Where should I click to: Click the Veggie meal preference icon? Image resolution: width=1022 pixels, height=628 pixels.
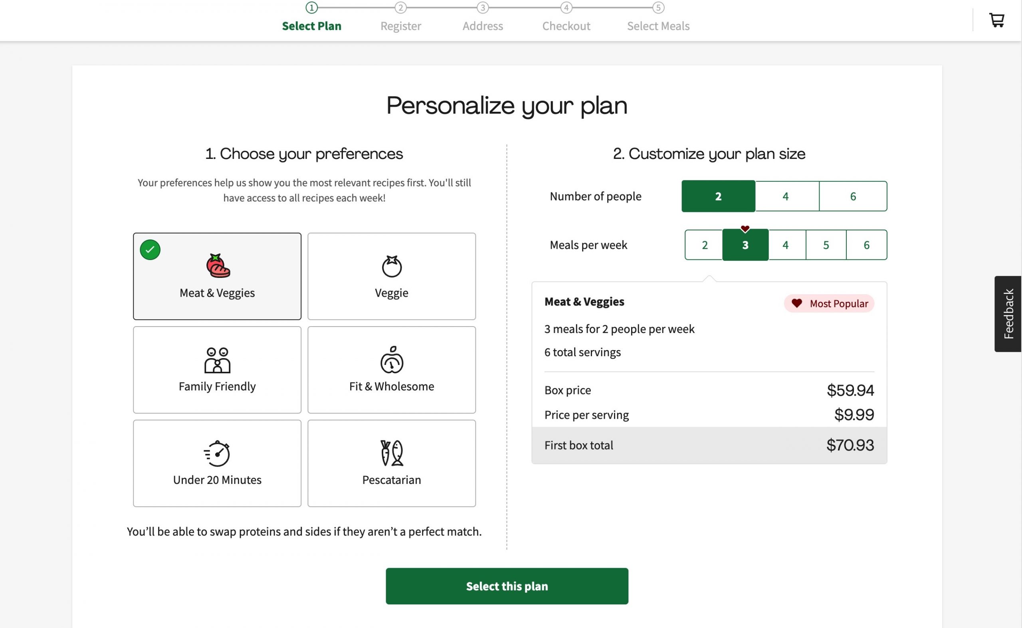pyautogui.click(x=390, y=267)
